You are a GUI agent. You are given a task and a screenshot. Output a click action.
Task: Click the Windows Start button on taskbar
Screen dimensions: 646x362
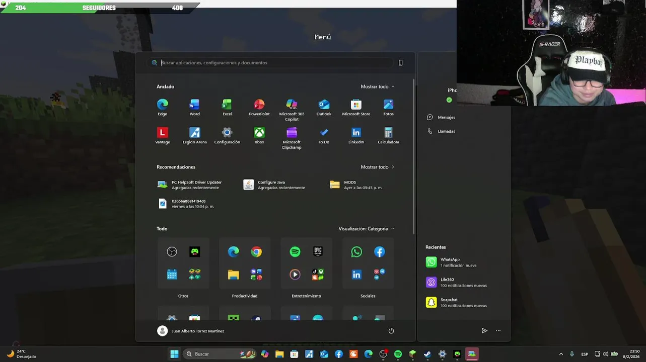click(174, 354)
